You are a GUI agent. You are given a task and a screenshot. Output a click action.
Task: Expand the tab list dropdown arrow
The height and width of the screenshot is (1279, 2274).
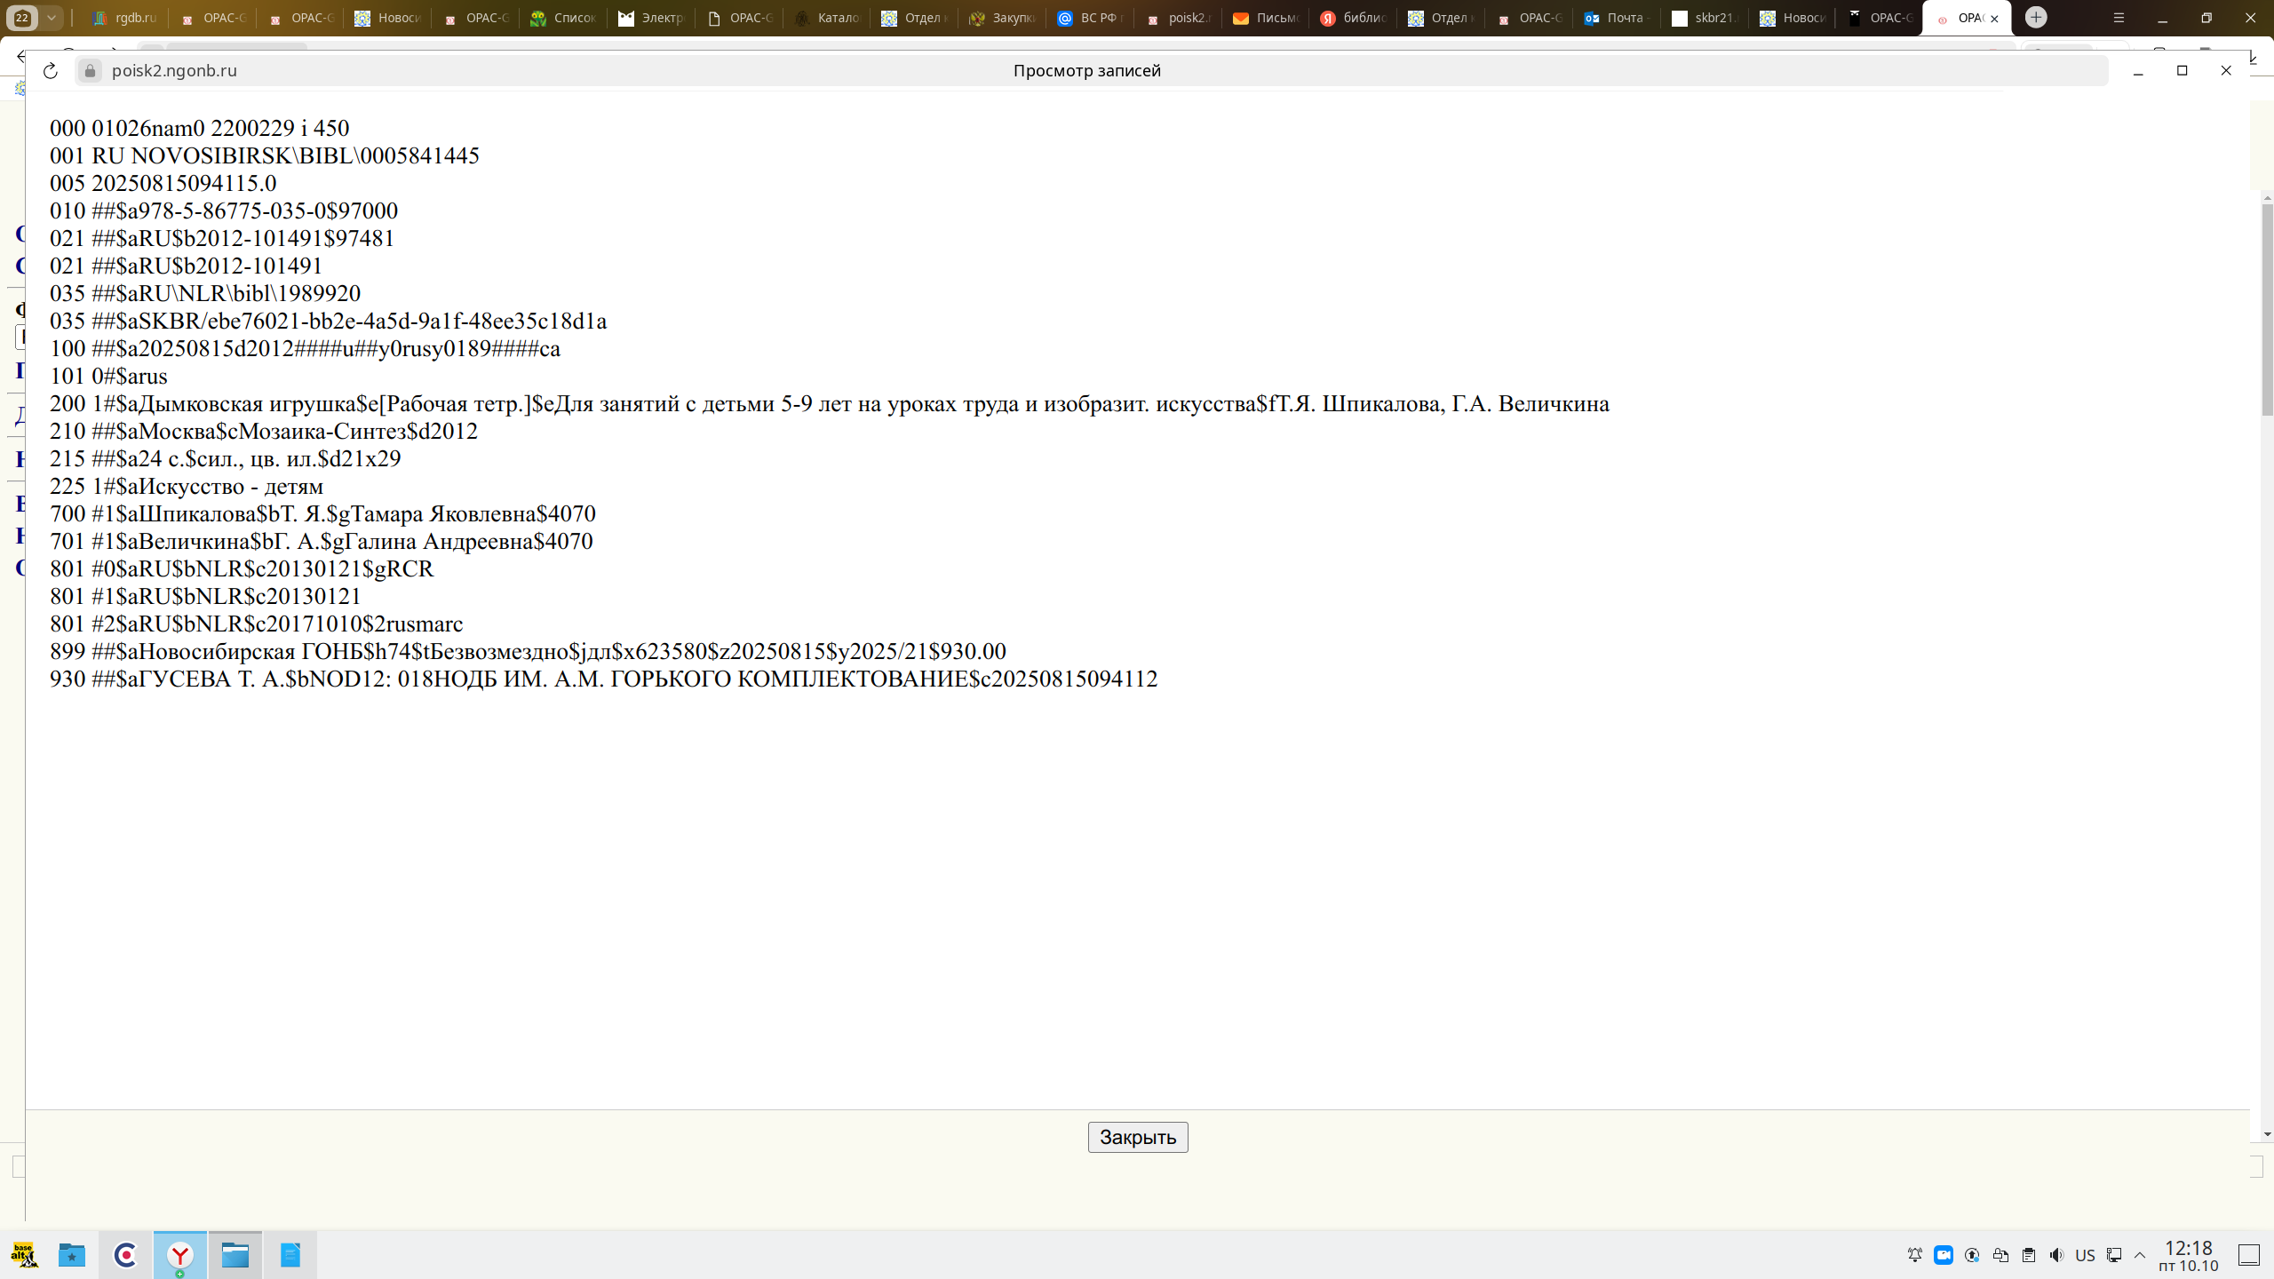[x=52, y=18]
